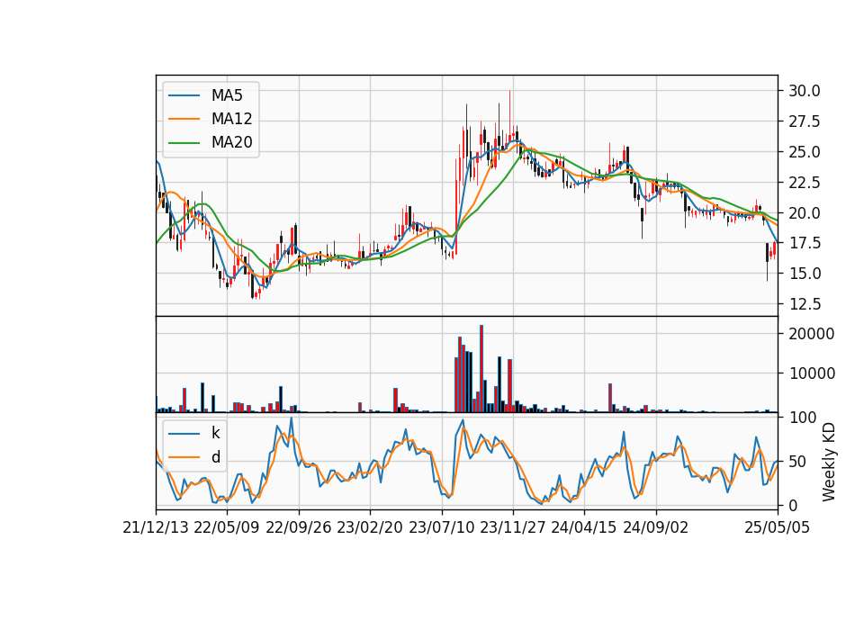Click the 24/09/02 date label
Image resolution: width=864 pixels, height=621 pixels.
[x=656, y=528]
